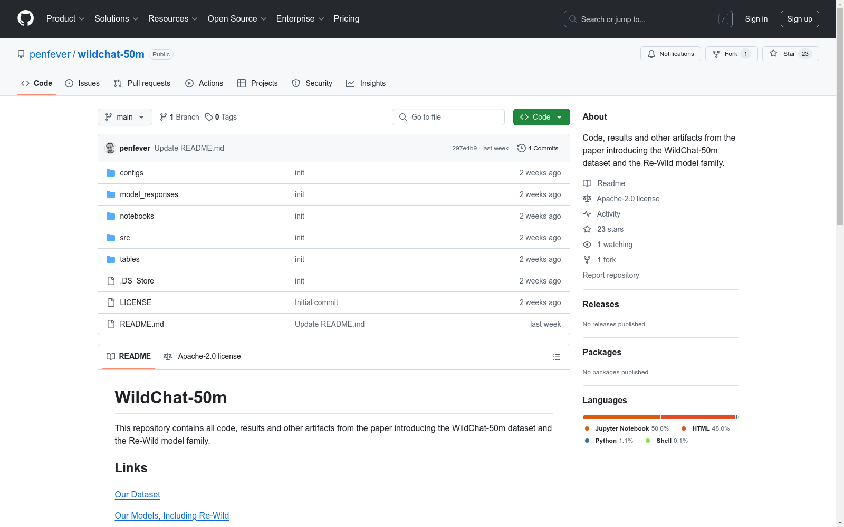Open the green Code dropdown button

point(541,117)
